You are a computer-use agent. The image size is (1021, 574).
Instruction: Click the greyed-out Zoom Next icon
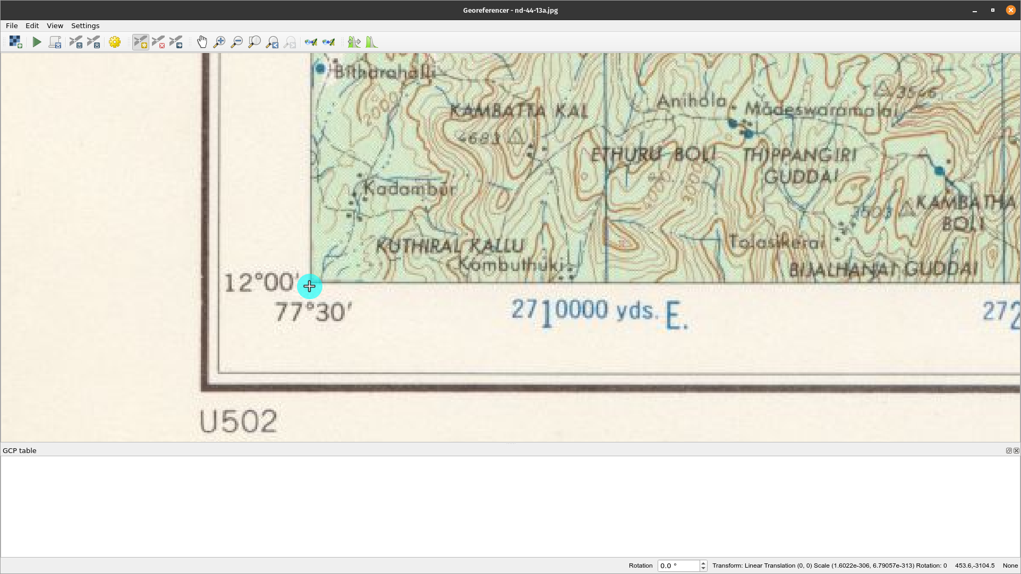pyautogui.click(x=290, y=42)
